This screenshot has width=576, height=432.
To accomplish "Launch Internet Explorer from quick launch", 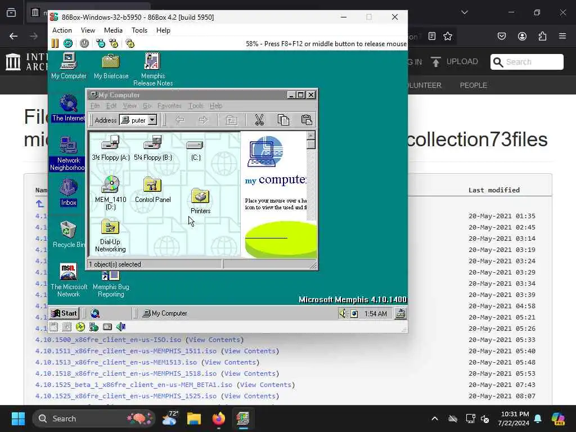I will (x=95, y=313).
